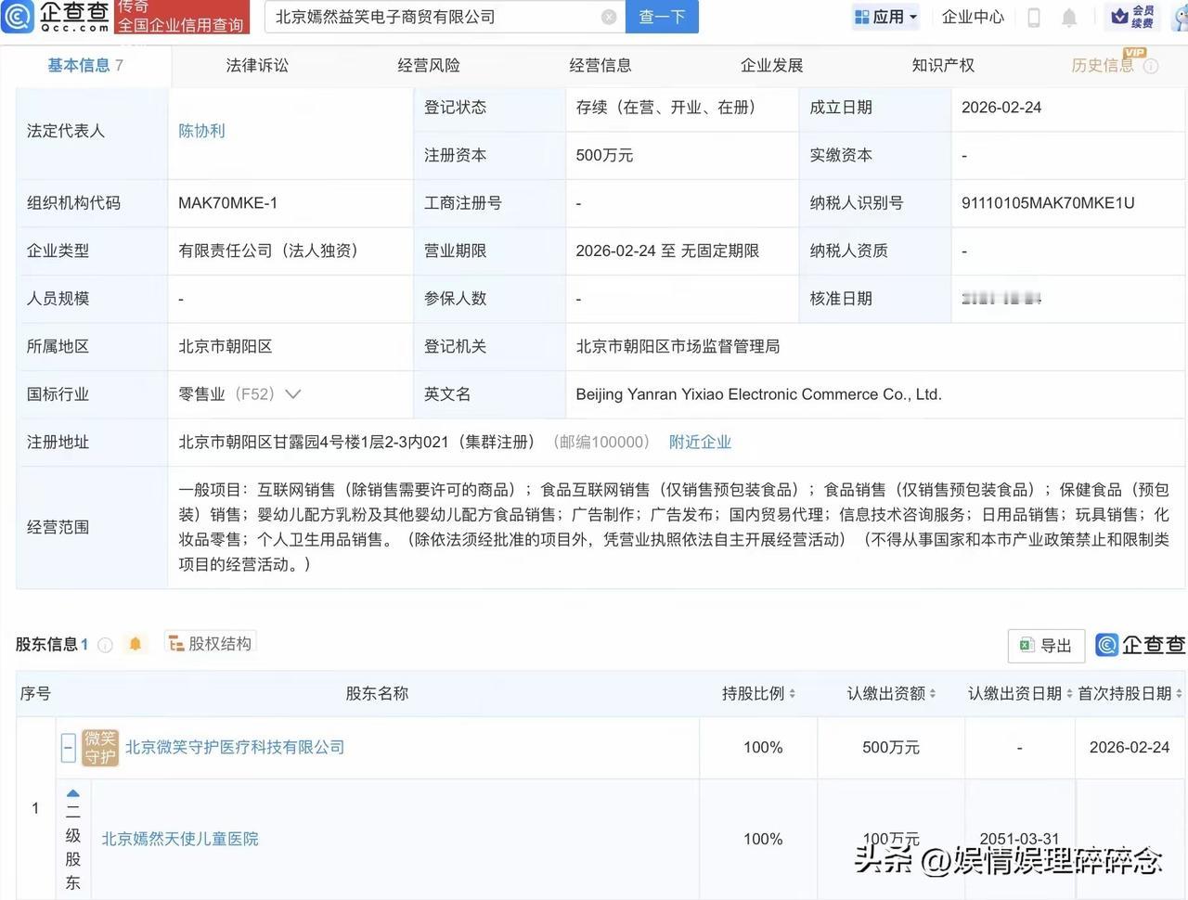Open legal representative 陈协利's profile
1188x900 pixels.
click(202, 131)
